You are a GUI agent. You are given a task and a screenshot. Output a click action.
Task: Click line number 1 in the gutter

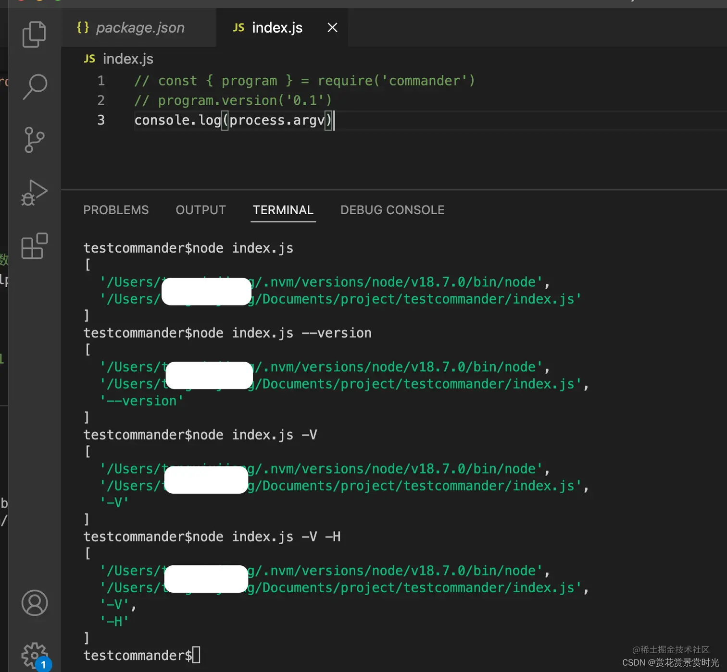(101, 81)
